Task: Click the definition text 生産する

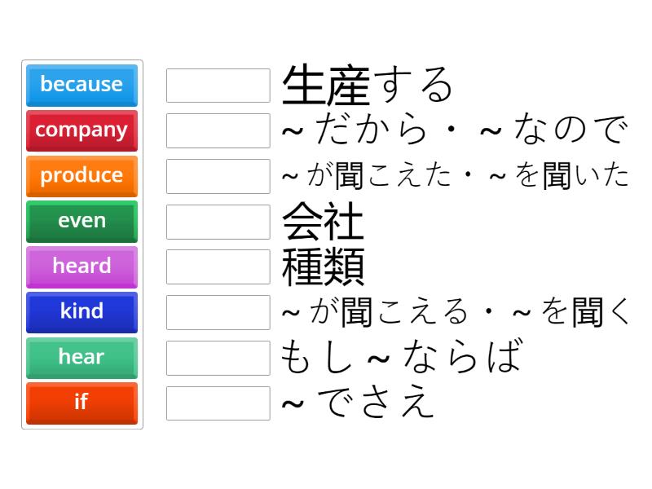Action: 367,81
